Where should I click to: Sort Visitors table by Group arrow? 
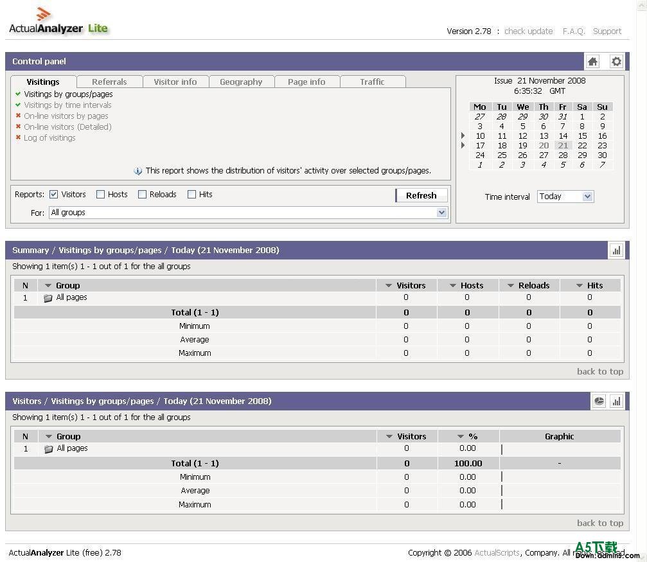[x=49, y=437]
